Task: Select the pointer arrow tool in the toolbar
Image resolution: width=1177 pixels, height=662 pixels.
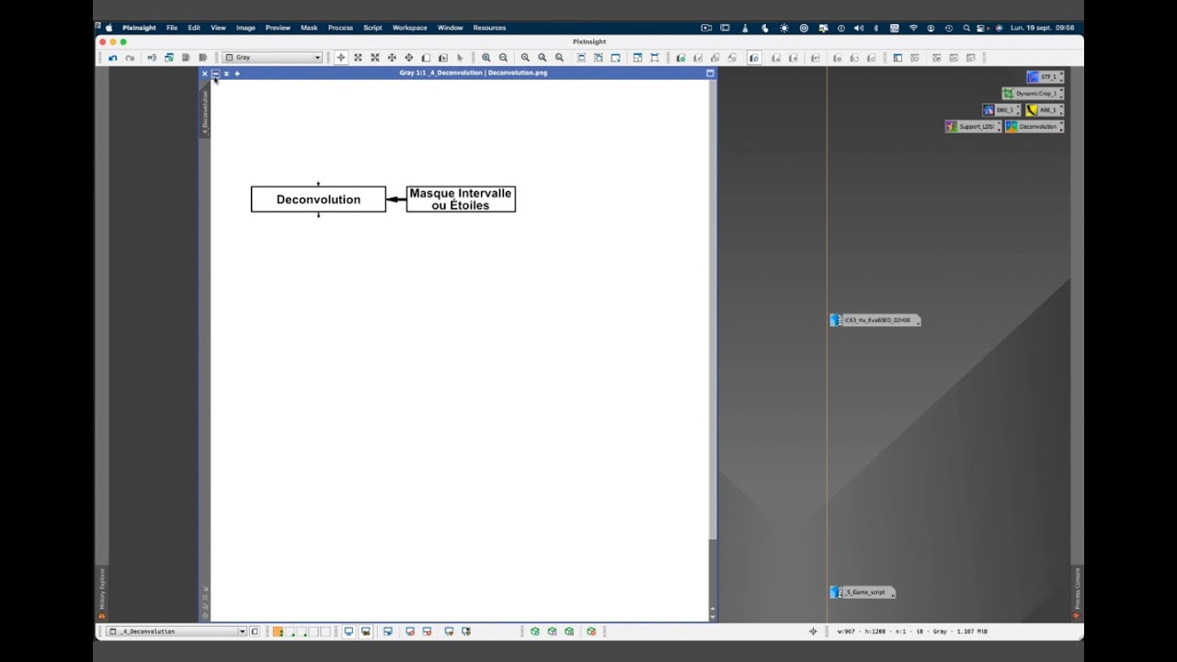Action: coord(460,58)
